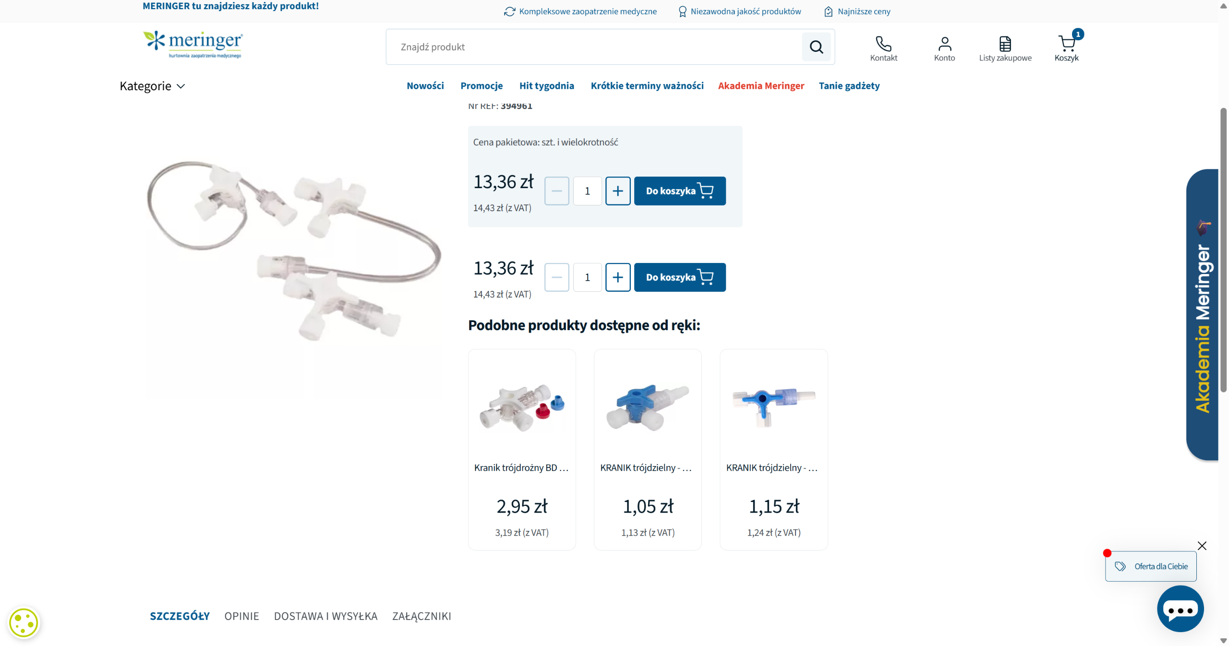1229x646 pixels.
Task: Switch to DOSTAWA I WYSYŁKA tab
Action: (325, 616)
